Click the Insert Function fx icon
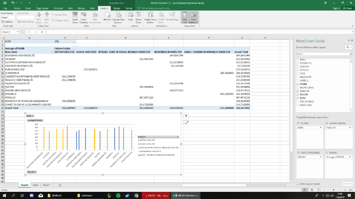 pyautogui.click(x=42, y=32)
